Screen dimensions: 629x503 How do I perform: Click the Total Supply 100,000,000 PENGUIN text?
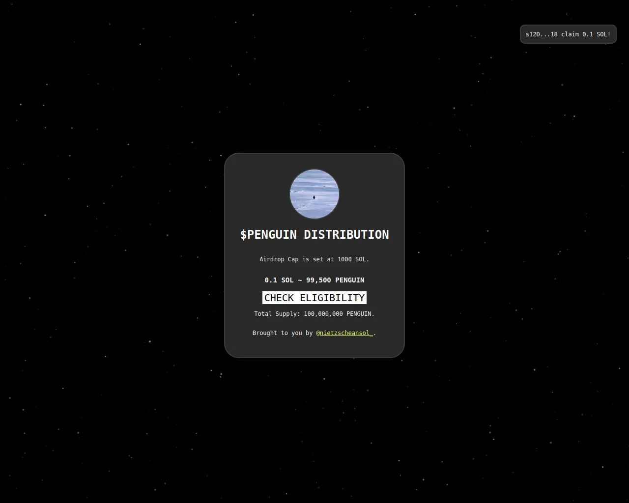tap(314, 314)
